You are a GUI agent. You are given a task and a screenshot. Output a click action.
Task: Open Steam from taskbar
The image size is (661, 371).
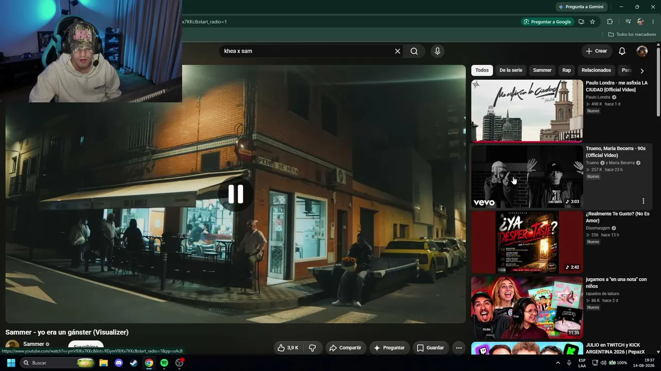pyautogui.click(x=134, y=363)
